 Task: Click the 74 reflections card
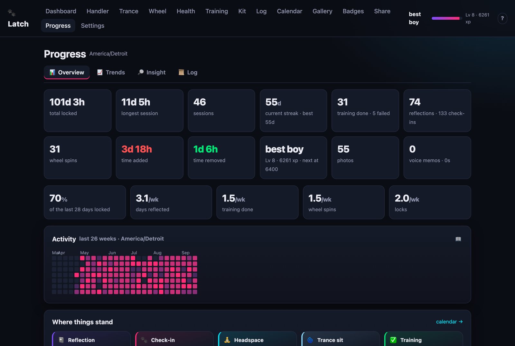(x=437, y=111)
